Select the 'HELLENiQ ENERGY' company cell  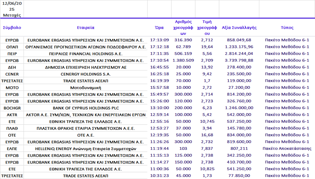pyautogui.click(x=85, y=149)
